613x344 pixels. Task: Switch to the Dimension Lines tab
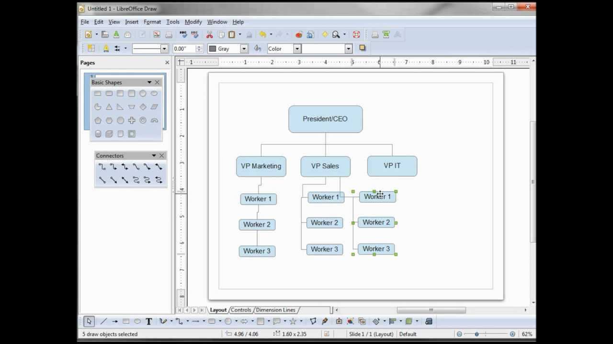pyautogui.click(x=275, y=310)
